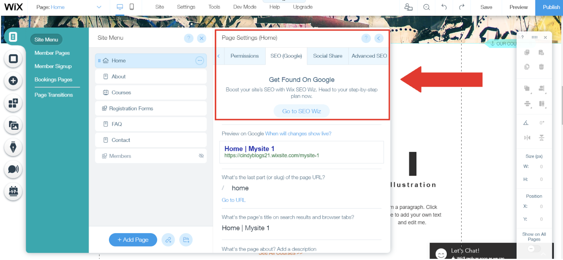Click the Go to URL link
563x260 pixels.
coord(234,200)
